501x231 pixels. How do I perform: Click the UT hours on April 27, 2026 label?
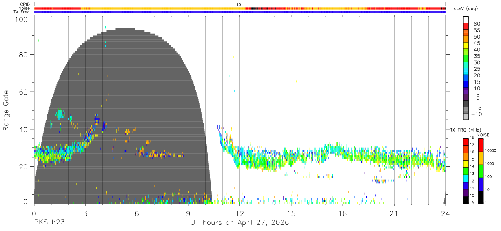(x=239, y=223)
